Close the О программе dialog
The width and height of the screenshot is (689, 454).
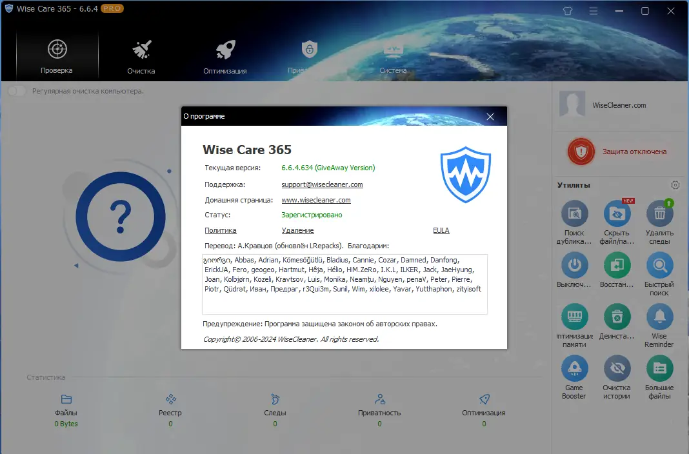(x=490, y=116)
